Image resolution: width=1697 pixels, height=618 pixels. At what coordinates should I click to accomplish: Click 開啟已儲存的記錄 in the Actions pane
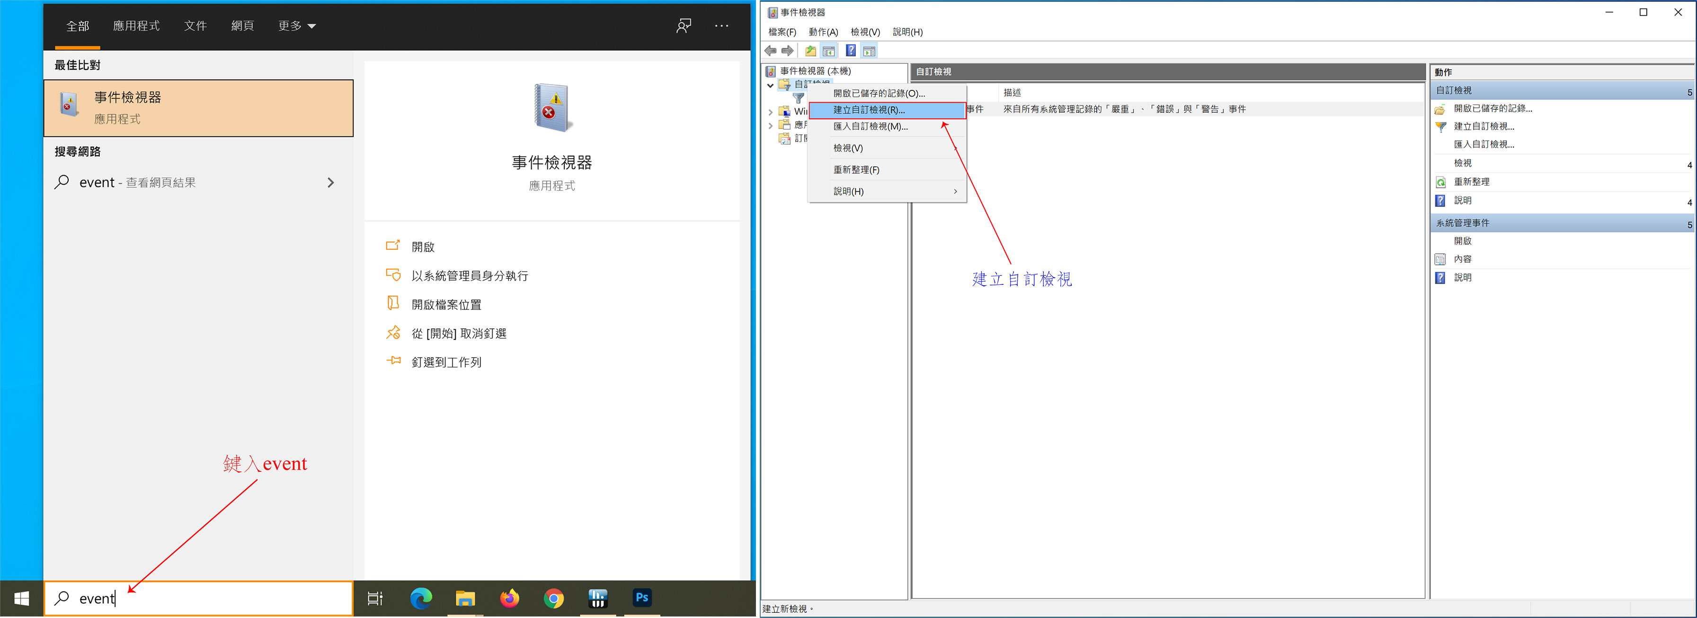pyautogui.click(x=1493, y=108)
